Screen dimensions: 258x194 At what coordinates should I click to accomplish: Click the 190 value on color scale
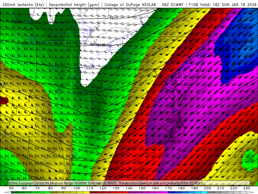pyautogui.click(x=194, y=188)
